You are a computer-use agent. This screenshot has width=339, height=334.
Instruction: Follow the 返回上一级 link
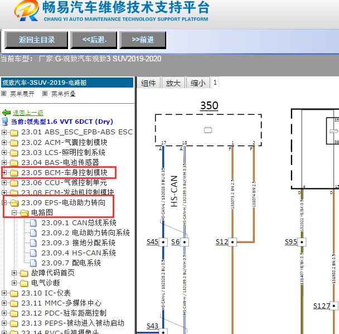[x=28, y=113]
